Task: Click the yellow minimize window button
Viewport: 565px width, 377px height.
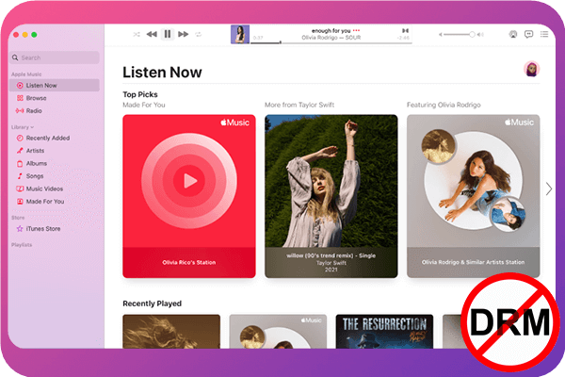Action: point(24,35)
